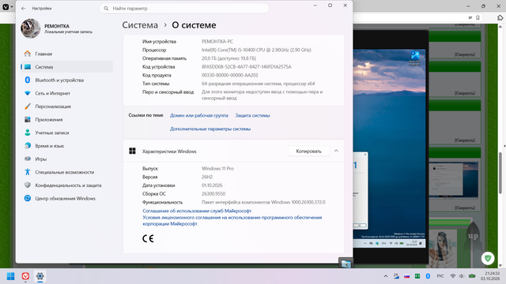Screen dimensions: 506x284
Task: Open Домен или рабочая группа link
Action: 199,115
